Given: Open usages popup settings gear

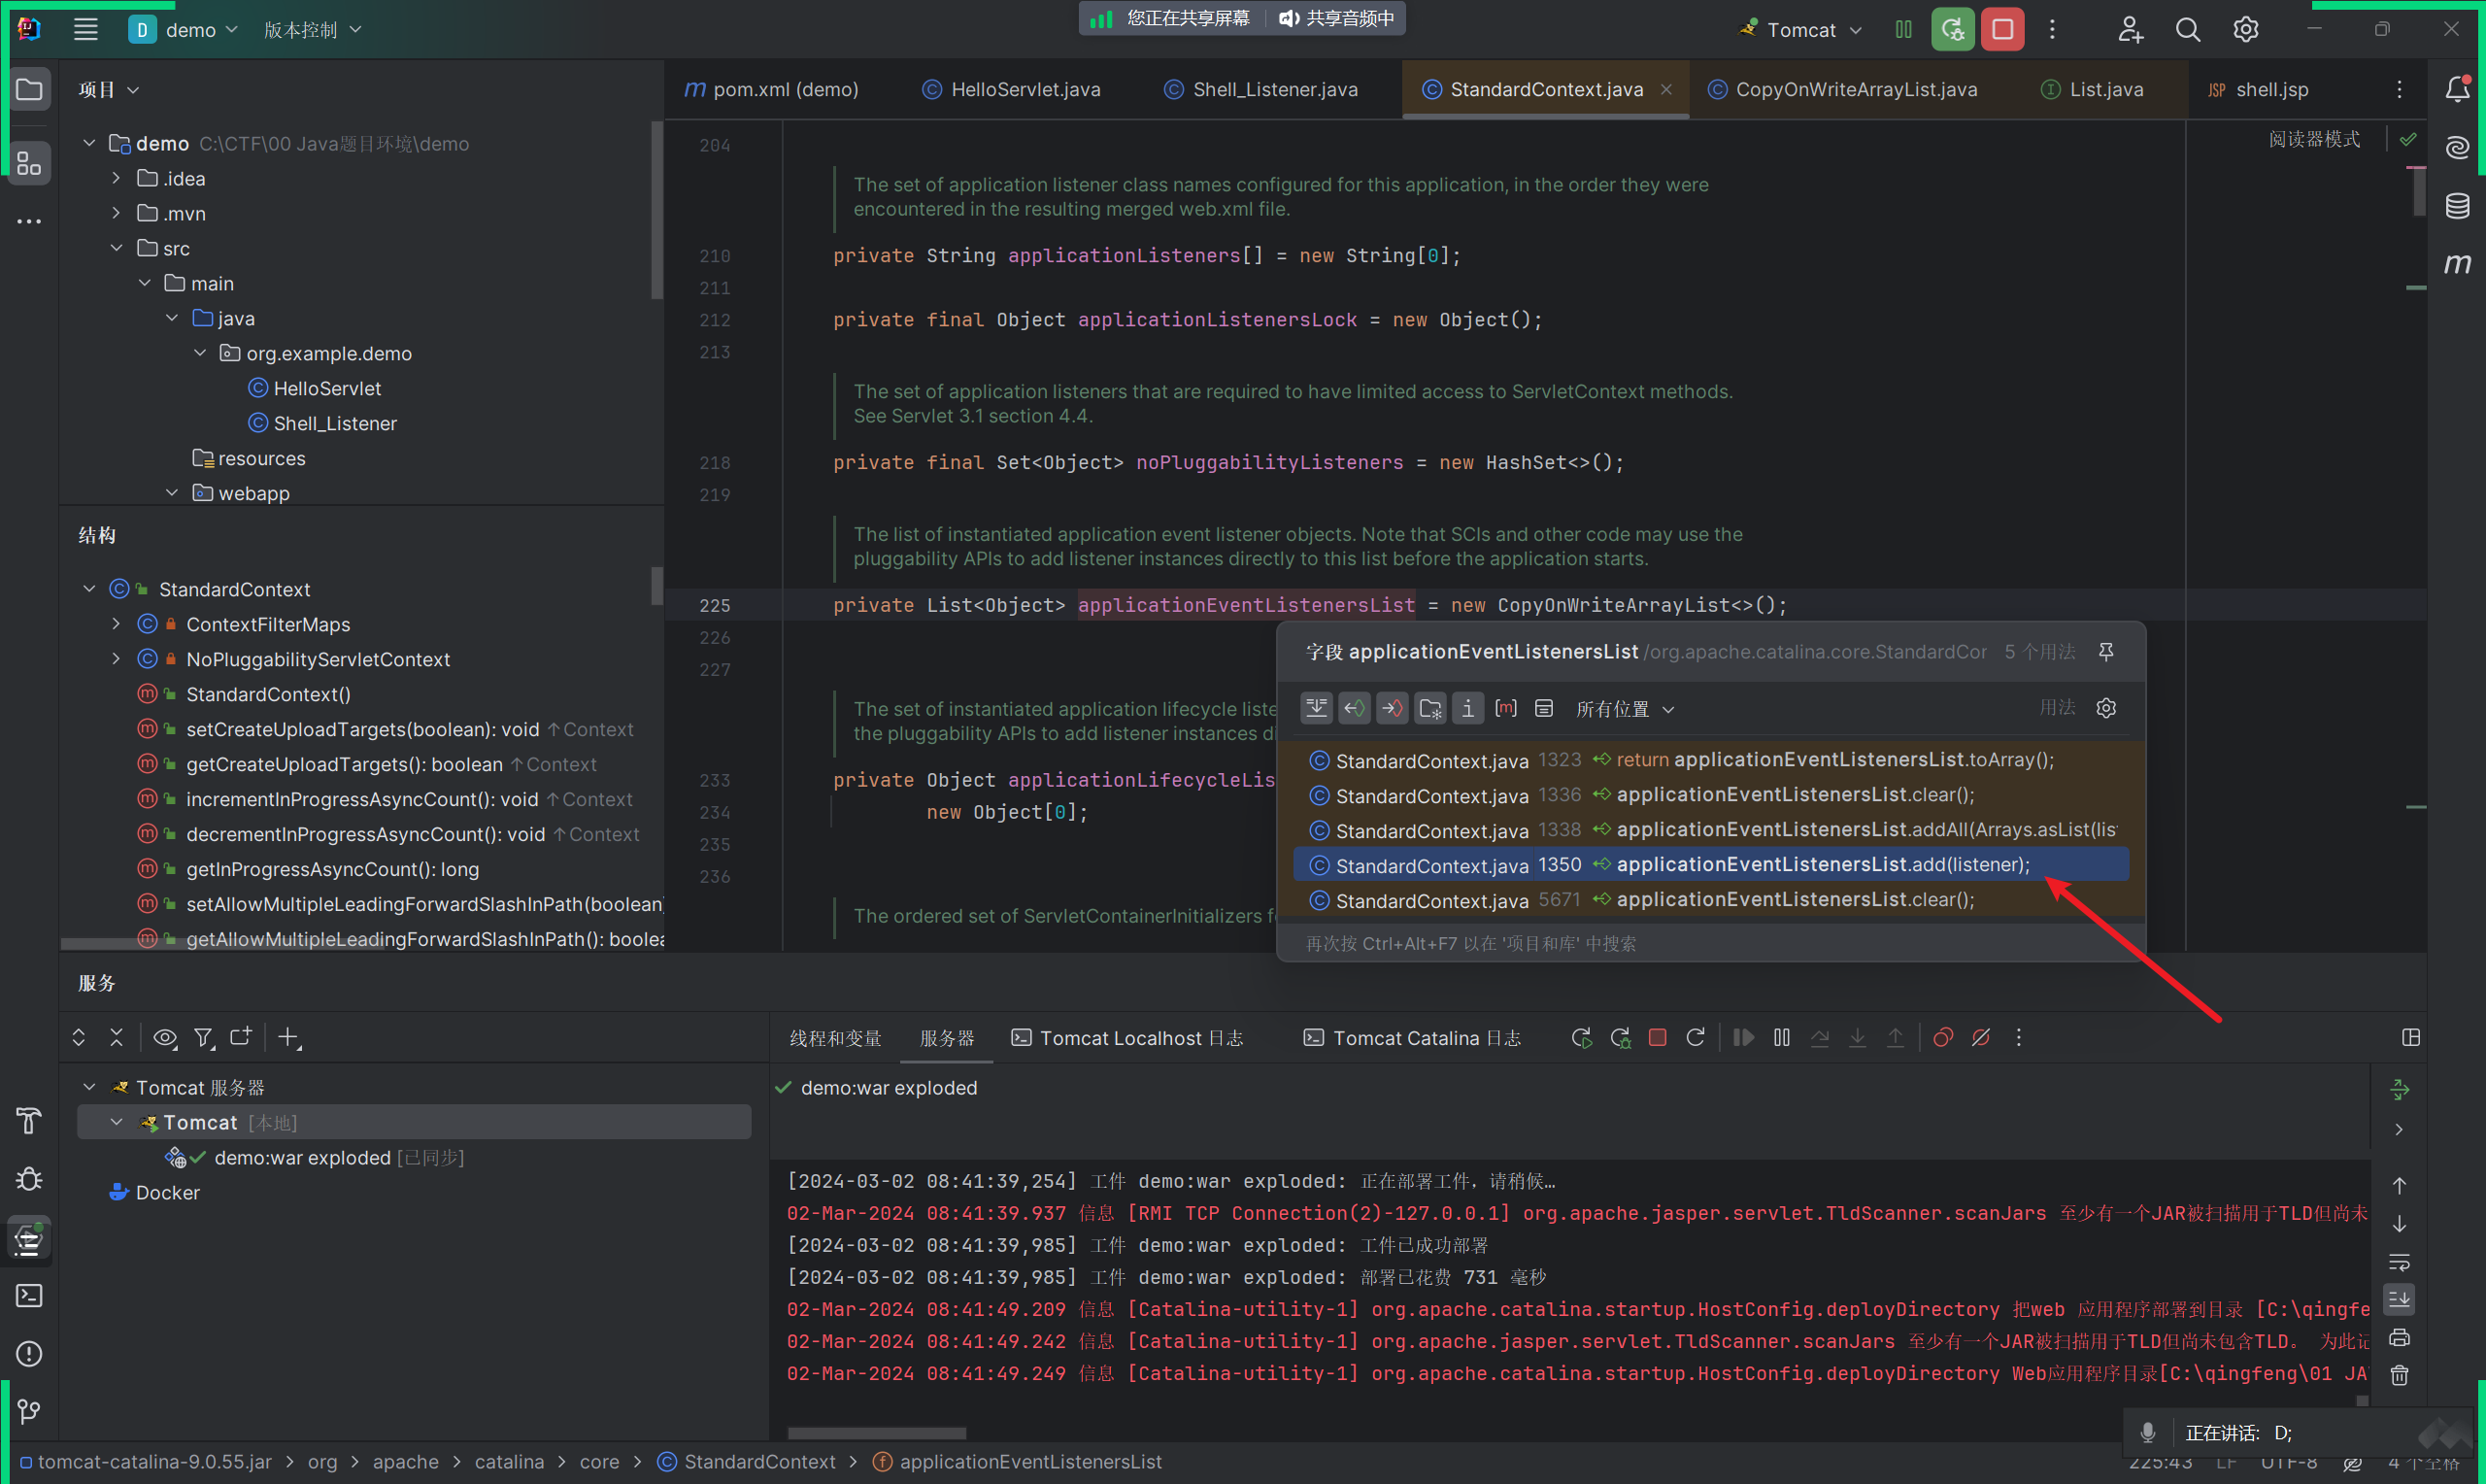Looking at the screenshot, I should coord(2106,708).
